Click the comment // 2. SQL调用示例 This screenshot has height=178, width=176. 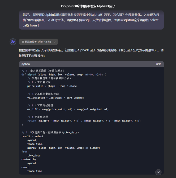50,133
